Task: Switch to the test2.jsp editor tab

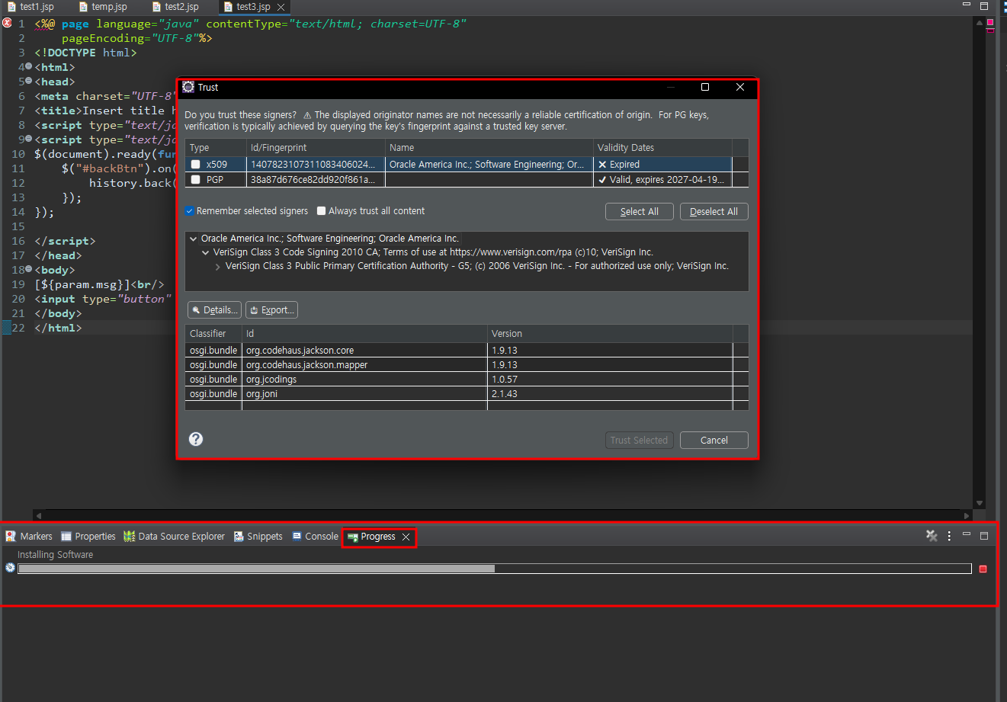Action: click(175, 7)
